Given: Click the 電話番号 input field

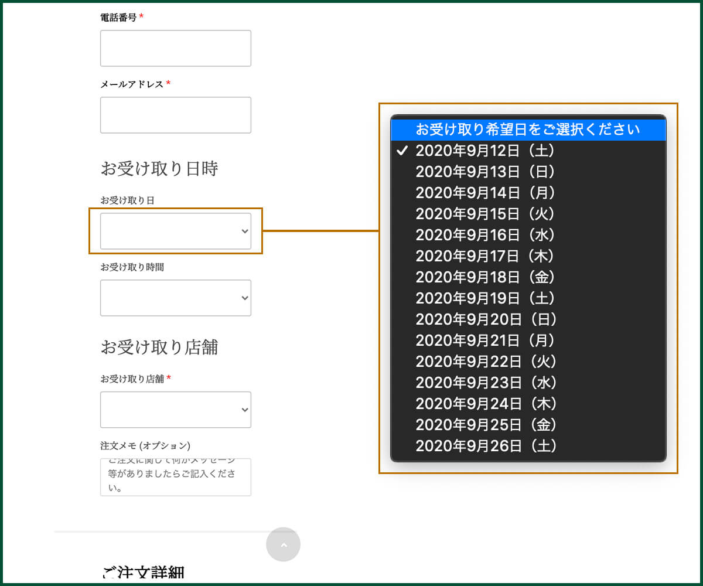Looking at the screenshot, I should coord(175,48).
